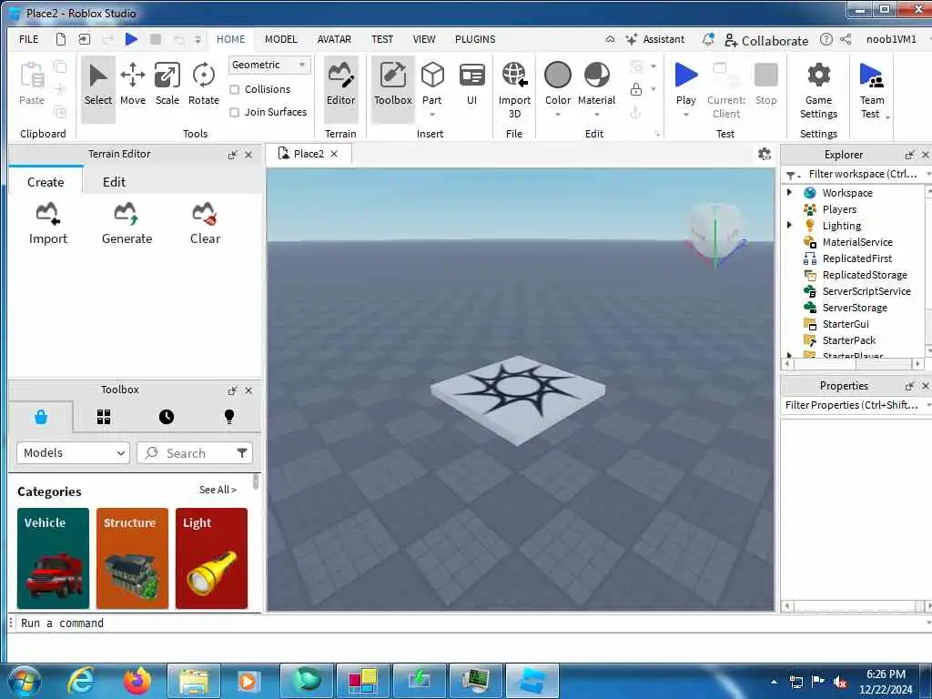This screenshot has width=932, height=699.
Task: Open viewport settings gear icon
Action: point(765,155)
